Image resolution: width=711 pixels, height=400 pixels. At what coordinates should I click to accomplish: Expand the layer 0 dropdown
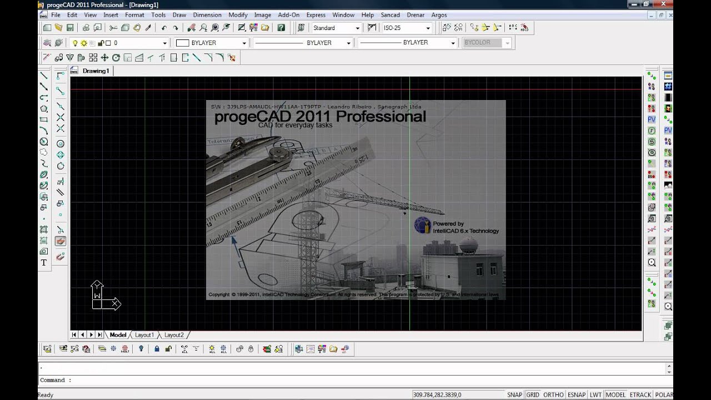(x=164, y=43)
